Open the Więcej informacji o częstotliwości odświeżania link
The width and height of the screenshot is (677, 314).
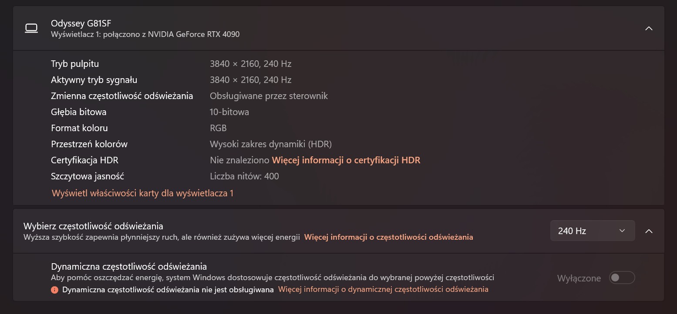coord(388,237)
